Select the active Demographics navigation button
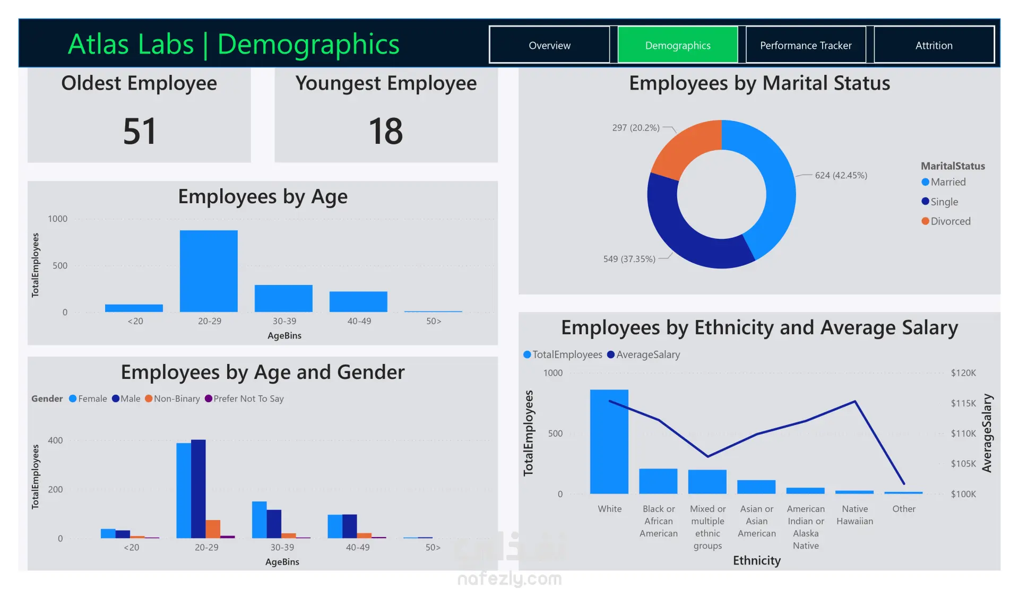Viewport: 1019px width, 589px height. point(677,46)
